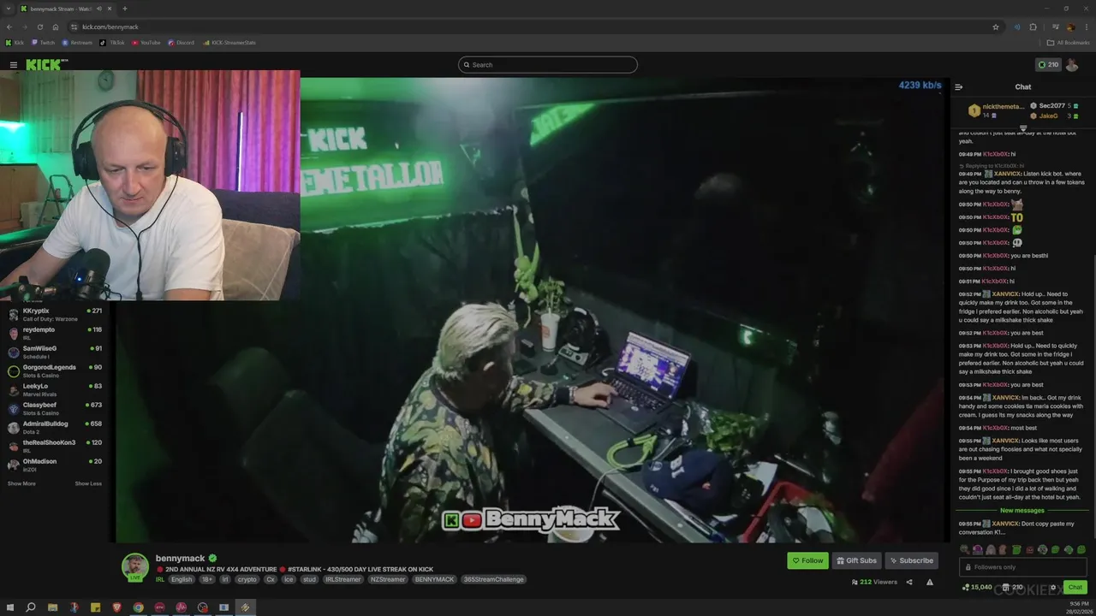Follow the bennymack channel
This screenshot has width=1096, height=616.
(807, 560)
